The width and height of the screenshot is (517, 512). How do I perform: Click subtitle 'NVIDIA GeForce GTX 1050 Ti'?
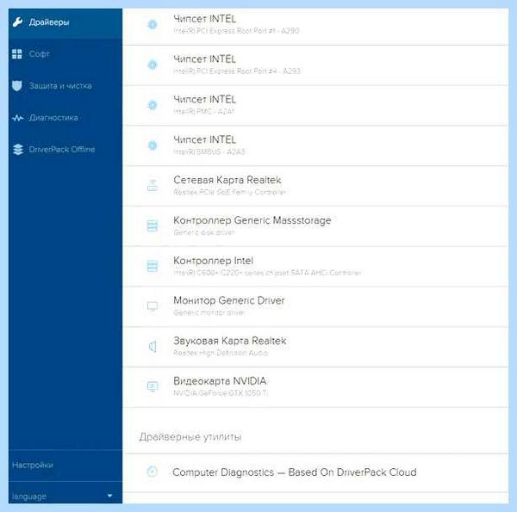click(221, 393)
